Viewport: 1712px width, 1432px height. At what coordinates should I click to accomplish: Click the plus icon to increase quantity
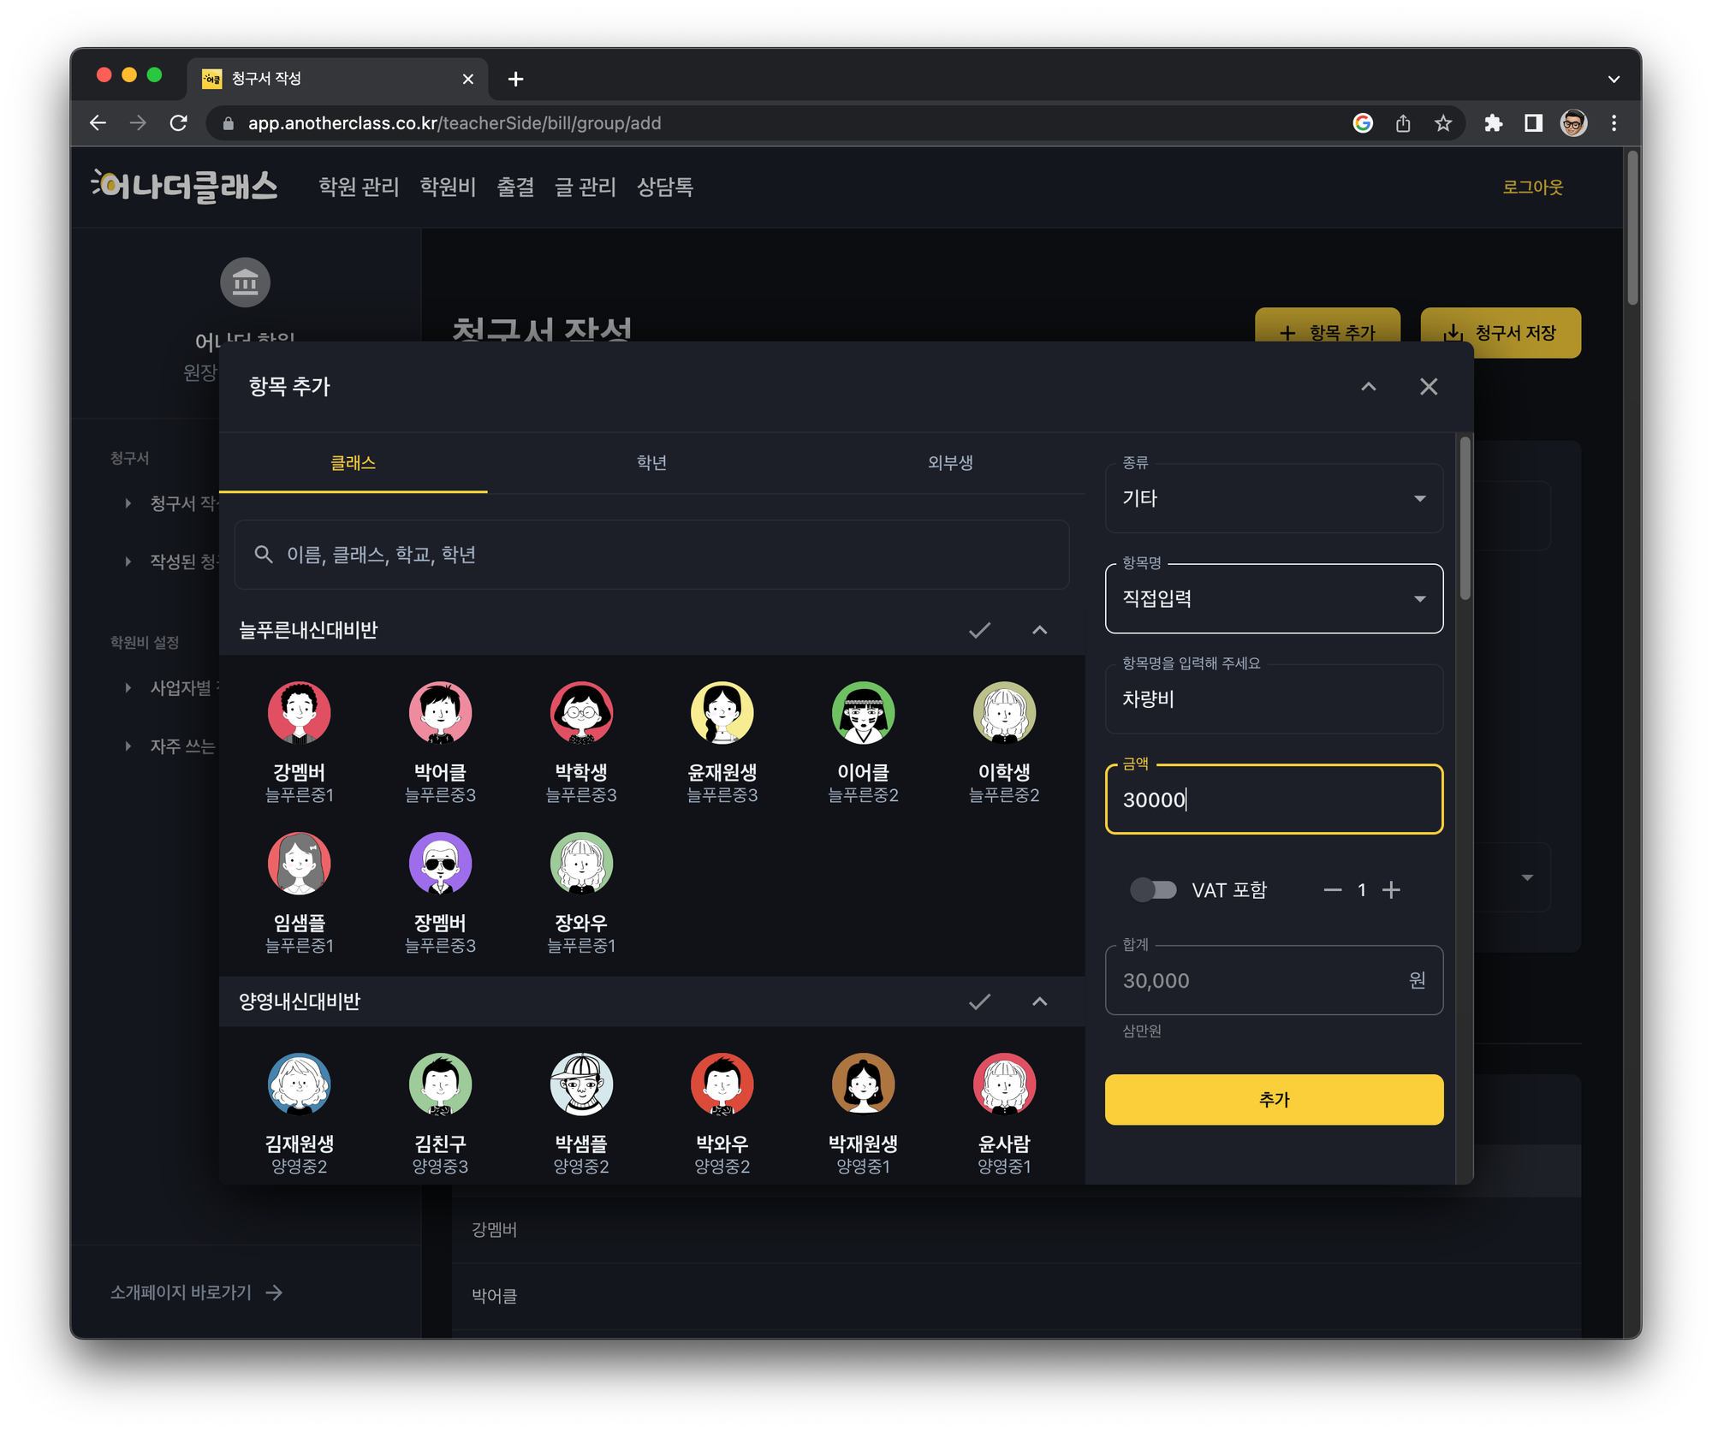tap(1392, 890)
